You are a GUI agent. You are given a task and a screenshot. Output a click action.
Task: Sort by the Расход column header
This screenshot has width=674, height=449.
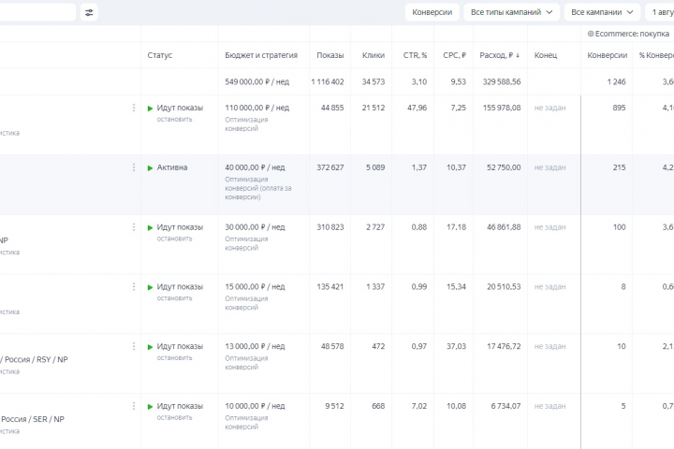(500, 55)
